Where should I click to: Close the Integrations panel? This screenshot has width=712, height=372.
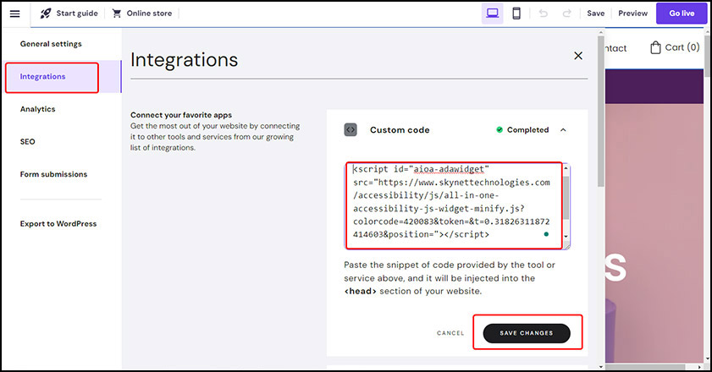pyautogui.click(x=578, y=56)
